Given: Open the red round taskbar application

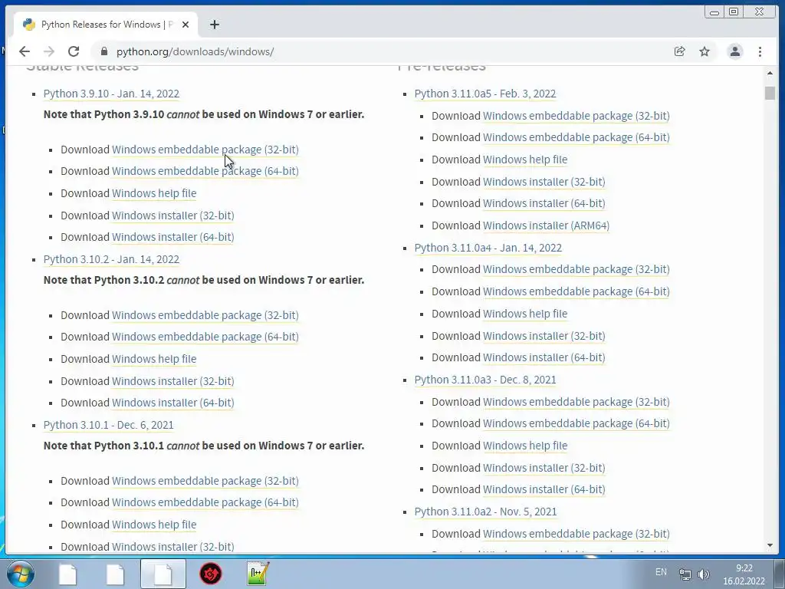Looking at the screenshot, I should (211, 574).
